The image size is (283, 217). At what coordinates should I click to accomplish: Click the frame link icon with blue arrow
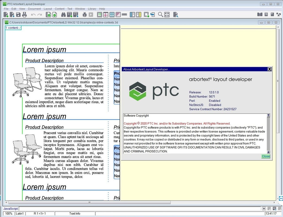pyautogui.click(x=153, y=15)
